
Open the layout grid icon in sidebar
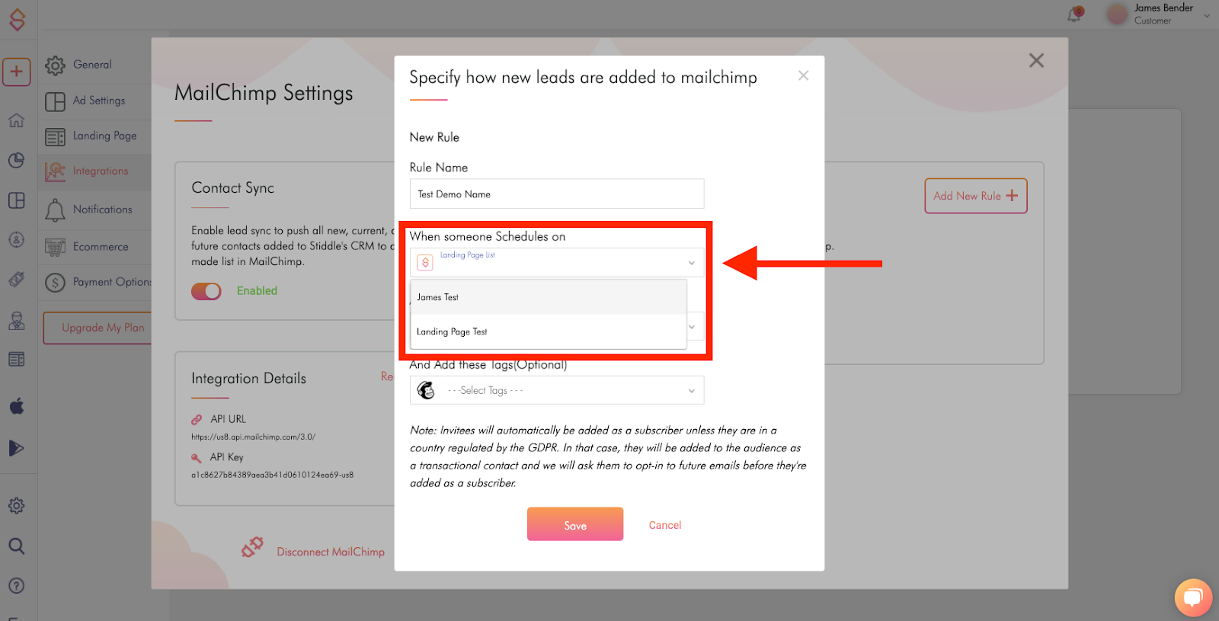click(x=16, y=200)
